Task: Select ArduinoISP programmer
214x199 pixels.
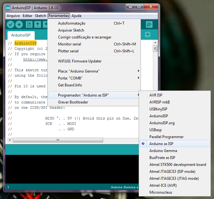Action: point(175,116)
